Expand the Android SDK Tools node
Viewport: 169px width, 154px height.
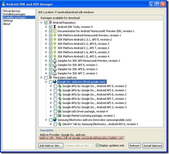pos(46,27)
